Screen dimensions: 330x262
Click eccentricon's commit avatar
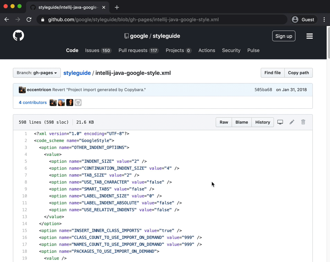tap(22, 89)
